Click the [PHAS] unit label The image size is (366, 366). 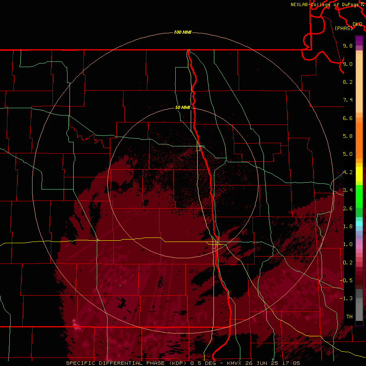click(x=344, y=28)
